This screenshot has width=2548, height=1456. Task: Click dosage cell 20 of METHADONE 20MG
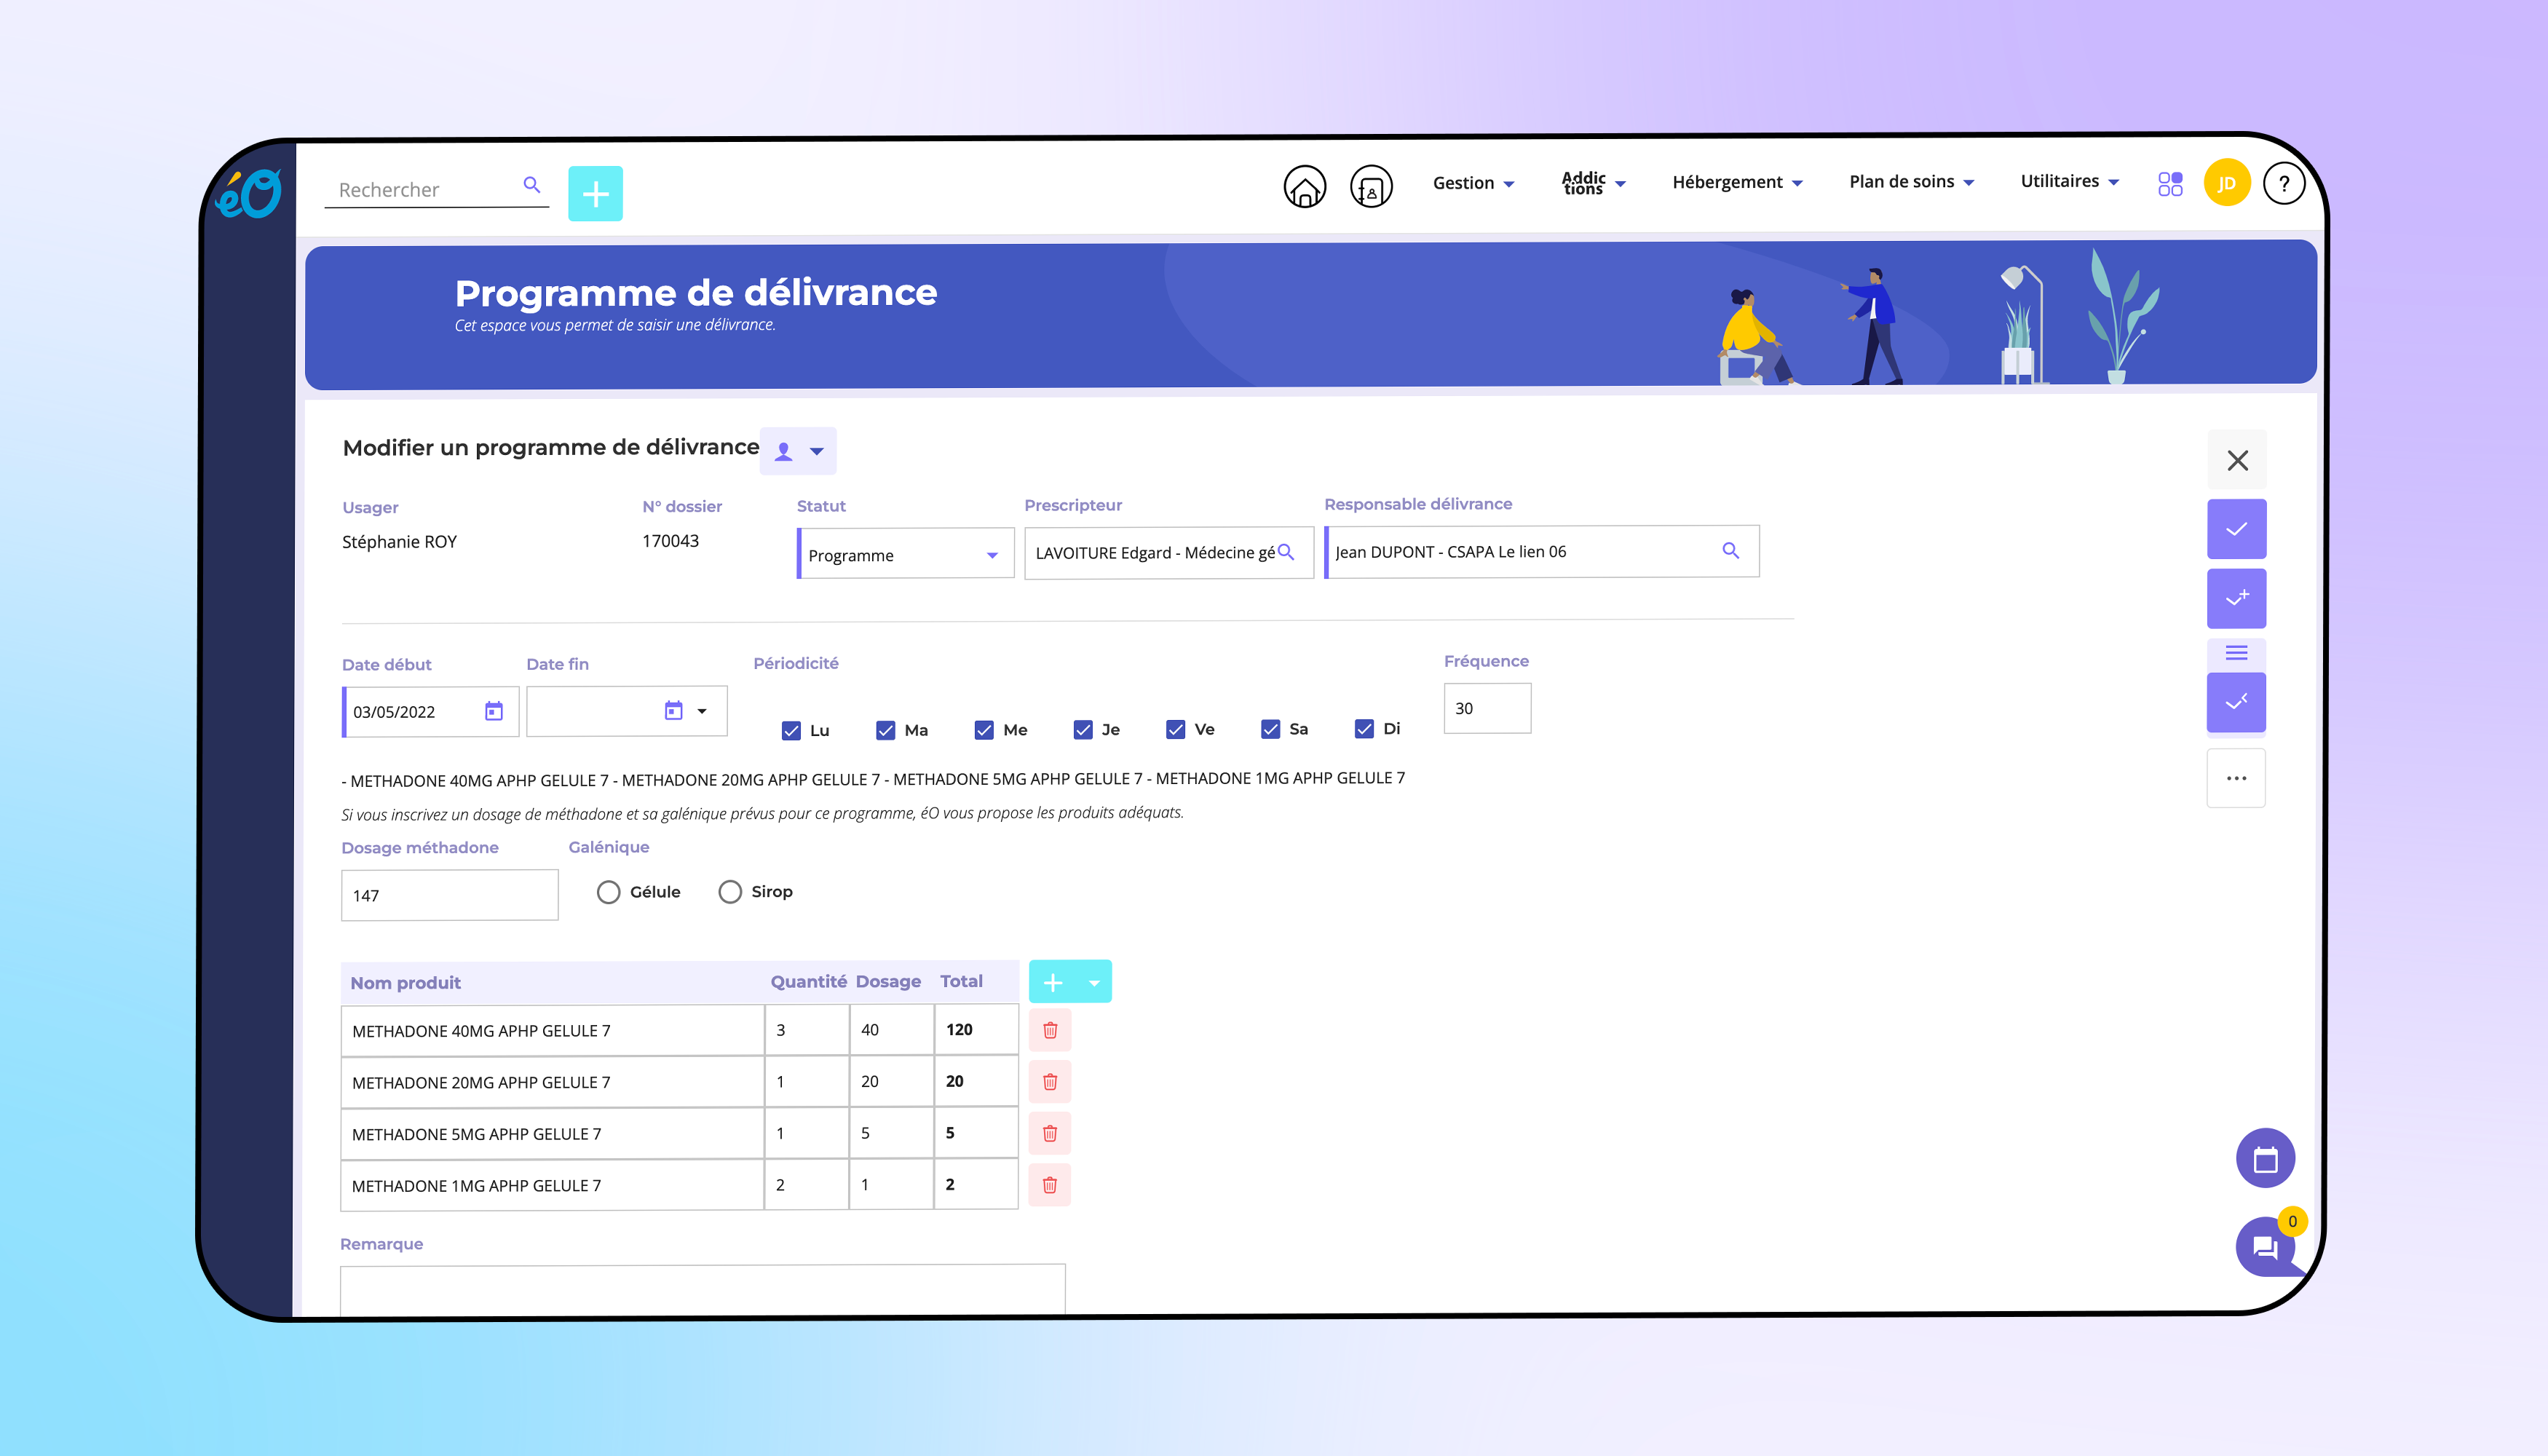[x=891, y=1082]
